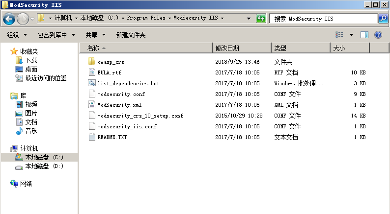Click the 2015/10/29 10:29 date cell
Viewport: 390px width, 214px height.
click(x=239, y=116)
